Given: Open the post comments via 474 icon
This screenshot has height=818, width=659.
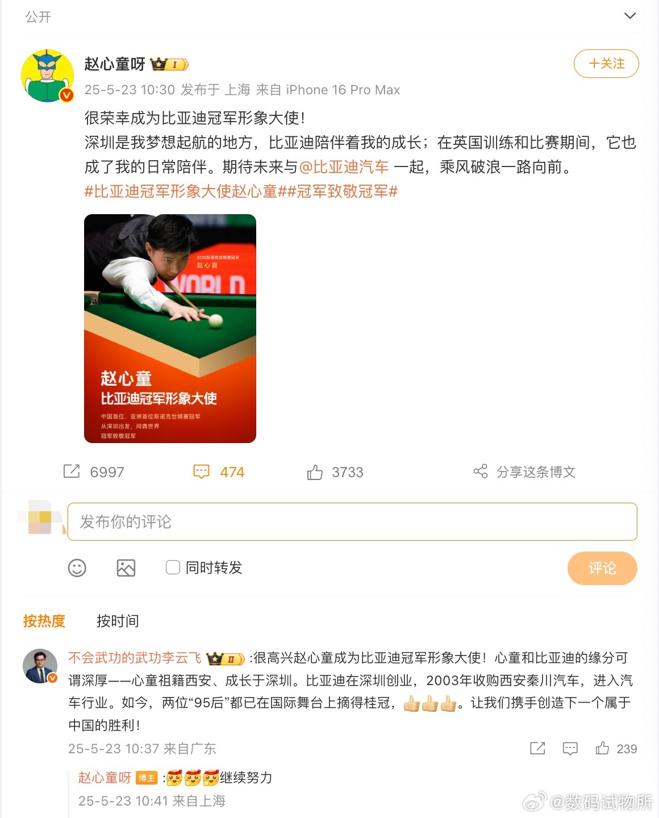Looking at the screenshot, I should point(201,471).
